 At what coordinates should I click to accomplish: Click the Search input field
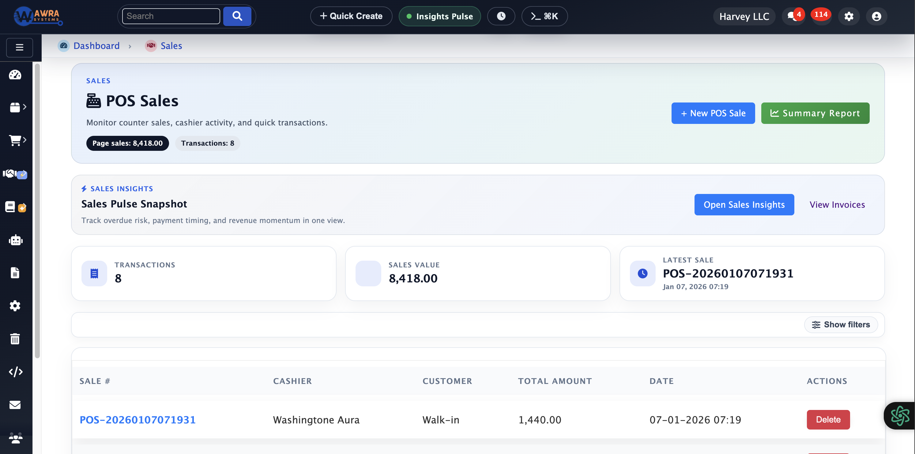(x=171, y=16)
